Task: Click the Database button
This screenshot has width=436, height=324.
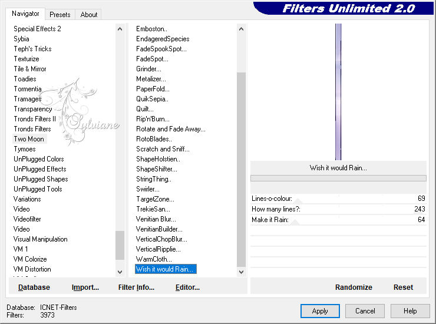Action: [34, 287]
